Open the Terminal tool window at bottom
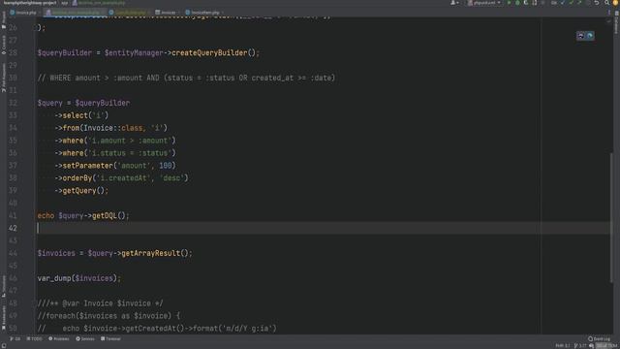The image size is (620, 349). (110, 339)
